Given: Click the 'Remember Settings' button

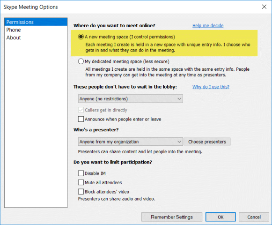Looking at the screenshot, I should pyautogui.click(x=172, y=217).
